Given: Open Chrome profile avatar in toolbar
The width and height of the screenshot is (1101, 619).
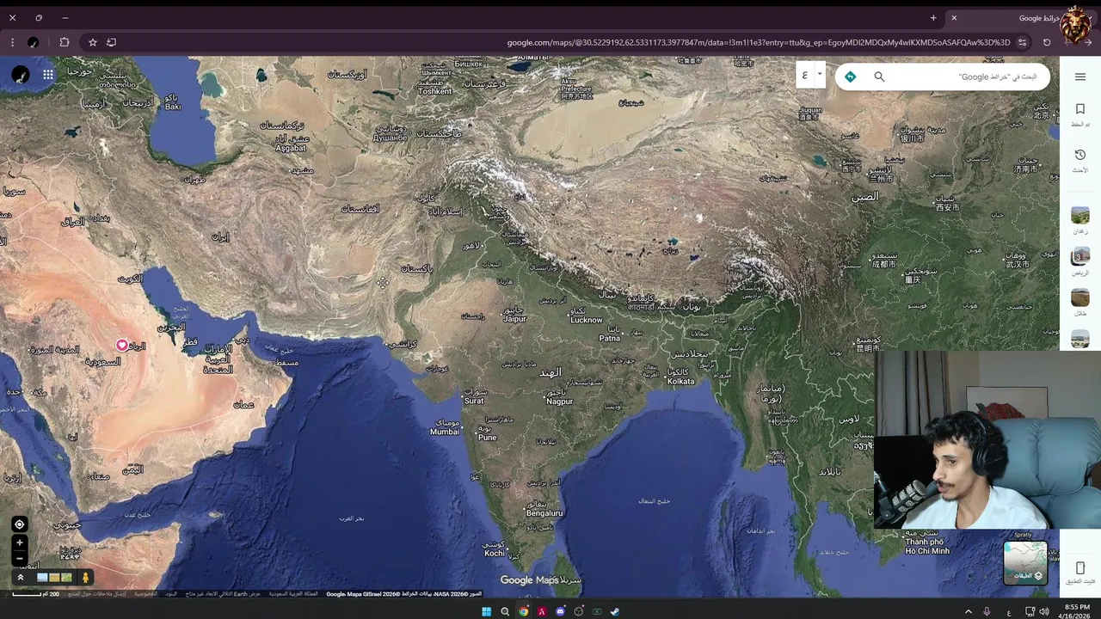Looking at the screenshot, I should [33, 42].
